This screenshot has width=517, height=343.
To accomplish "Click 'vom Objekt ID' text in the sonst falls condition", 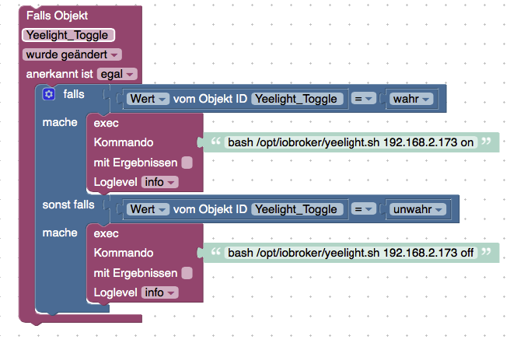I will click(x=211, y=209).
